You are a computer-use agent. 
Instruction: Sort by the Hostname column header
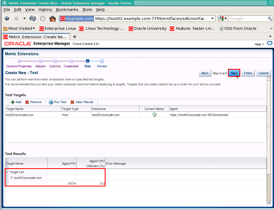point(115,109)
